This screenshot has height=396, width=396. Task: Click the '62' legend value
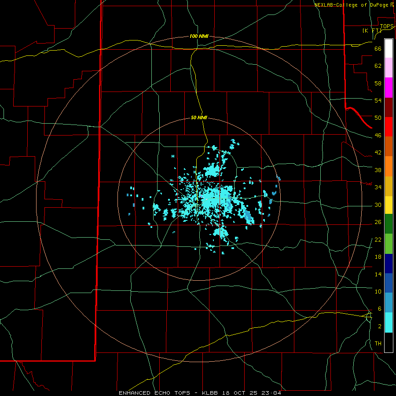coord(378,66)
